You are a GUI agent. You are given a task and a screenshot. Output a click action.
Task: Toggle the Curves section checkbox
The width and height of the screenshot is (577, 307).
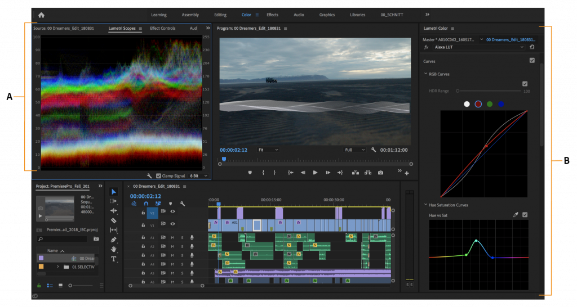(x=532, y=60)
